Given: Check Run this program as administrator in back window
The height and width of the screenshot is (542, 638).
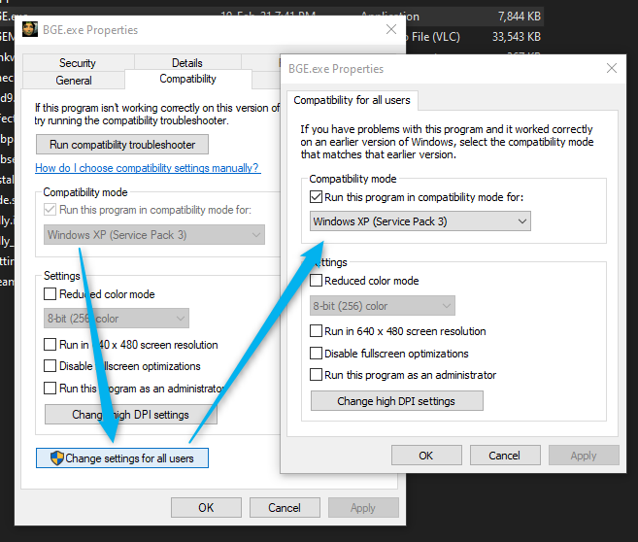Looking at the screenshot, I should (x=50, y=388).
